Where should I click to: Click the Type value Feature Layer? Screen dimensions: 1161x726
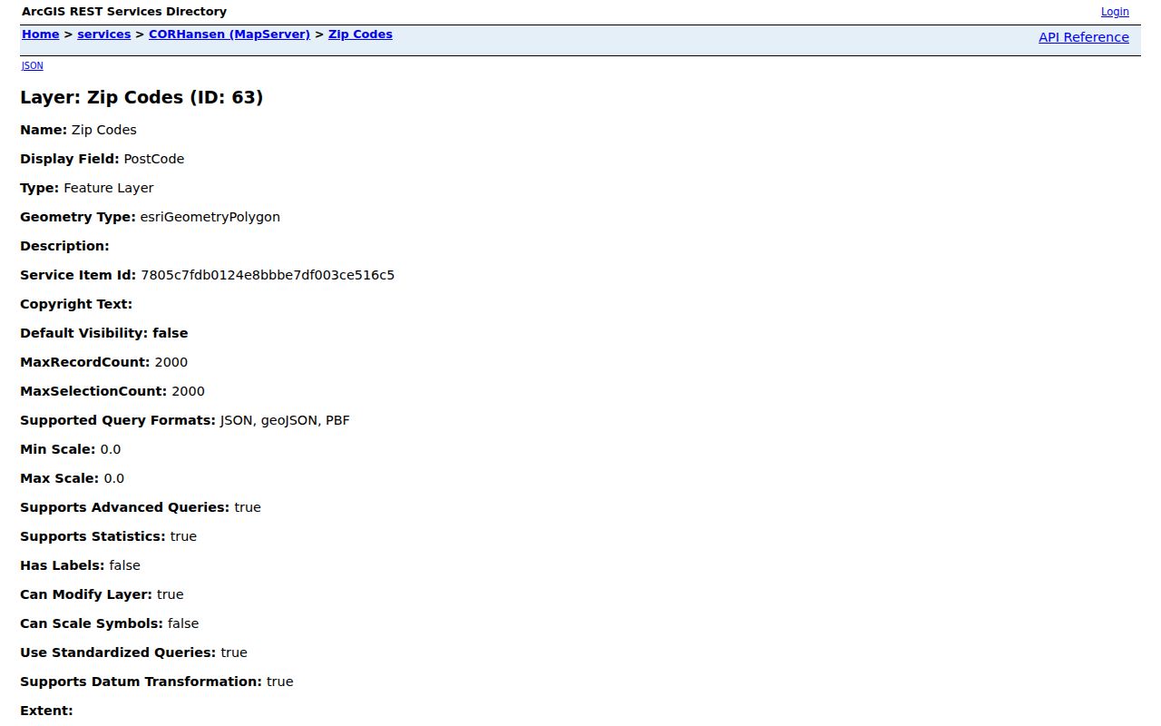click(109, 188)
